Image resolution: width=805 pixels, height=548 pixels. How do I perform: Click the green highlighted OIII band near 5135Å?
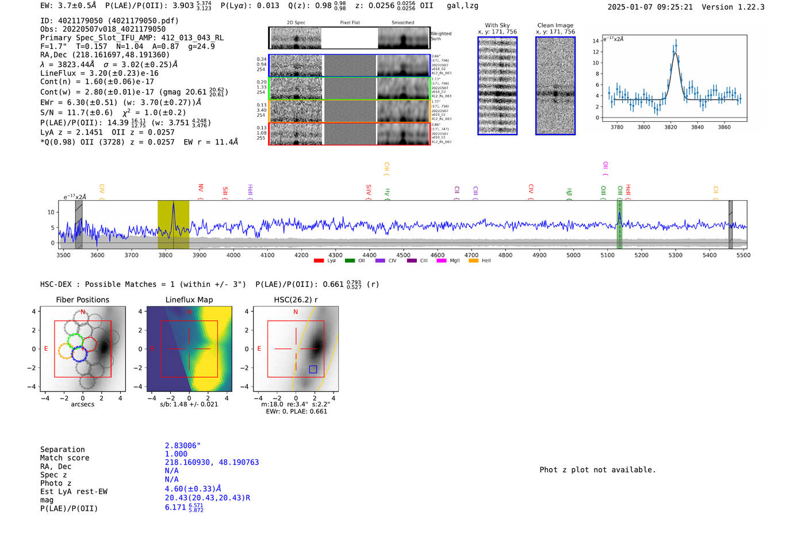click(x=619, y=224)
